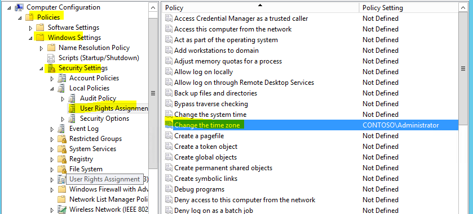Click the Computer Configuration computer icon
Image resolution: width=473 pixels, height=214 pixels.
point(19,7)
